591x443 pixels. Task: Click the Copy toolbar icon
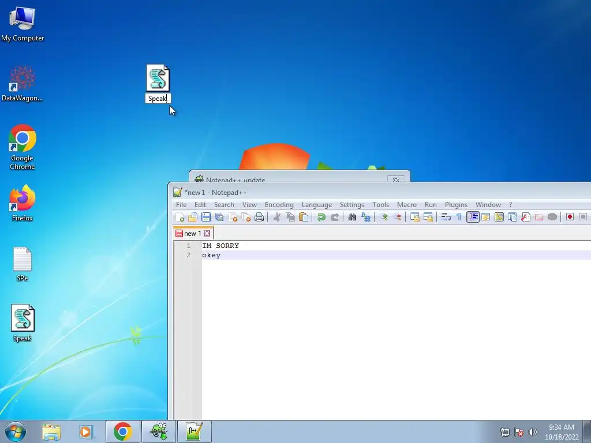coord(290,217)
